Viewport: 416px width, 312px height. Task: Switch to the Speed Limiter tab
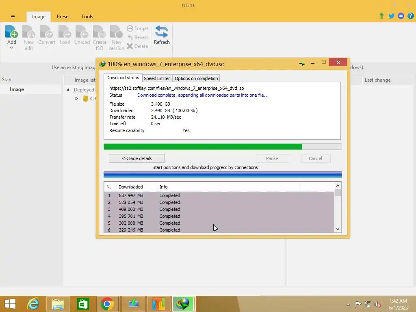(157, 78)
